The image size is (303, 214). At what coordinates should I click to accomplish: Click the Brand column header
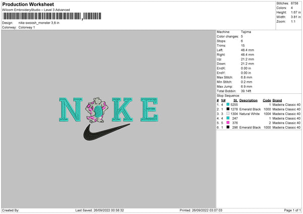277,100
